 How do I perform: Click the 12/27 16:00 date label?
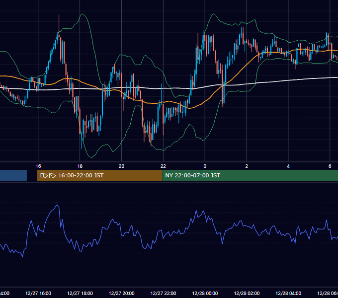point(38,293)
